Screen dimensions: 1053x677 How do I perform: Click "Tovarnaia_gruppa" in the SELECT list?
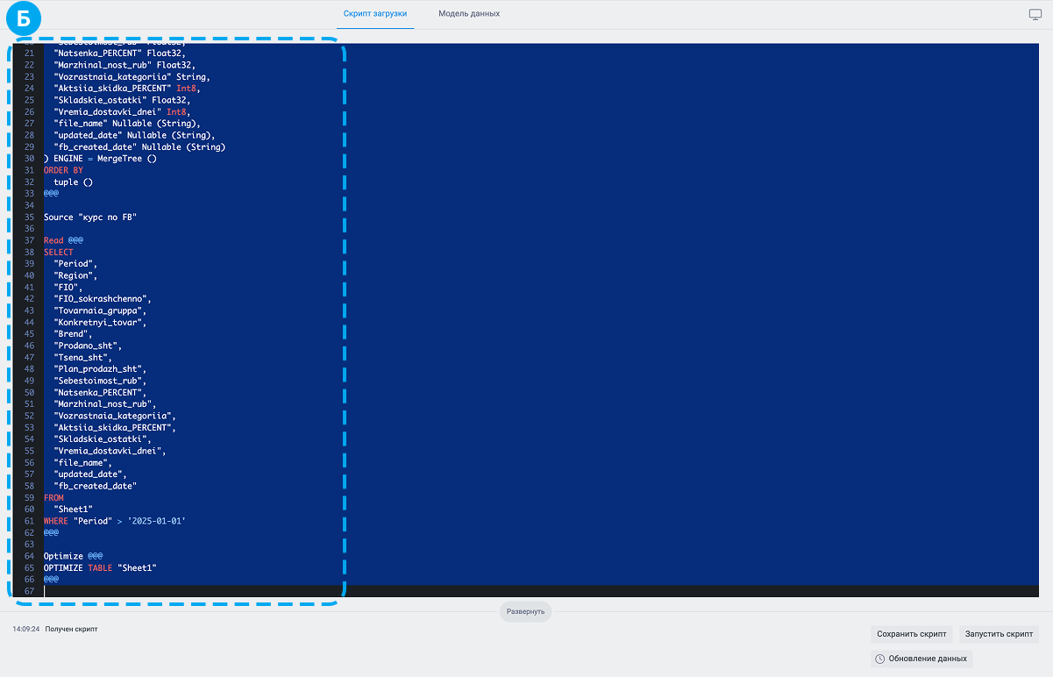click(100, 310)
